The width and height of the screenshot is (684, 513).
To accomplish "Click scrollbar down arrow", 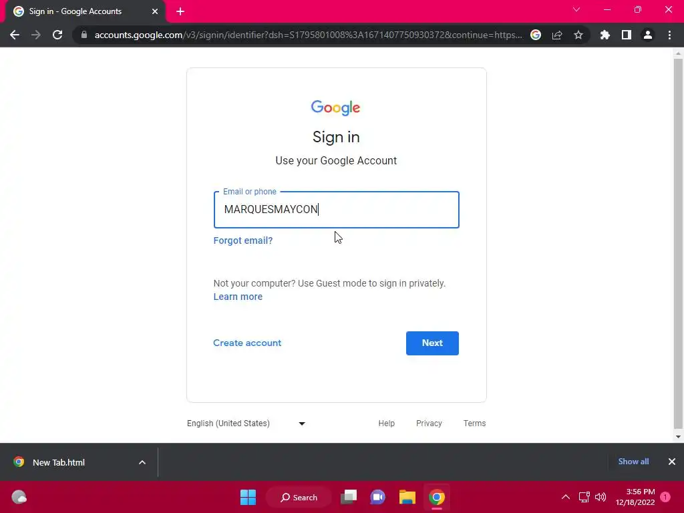I will point(678,437).
